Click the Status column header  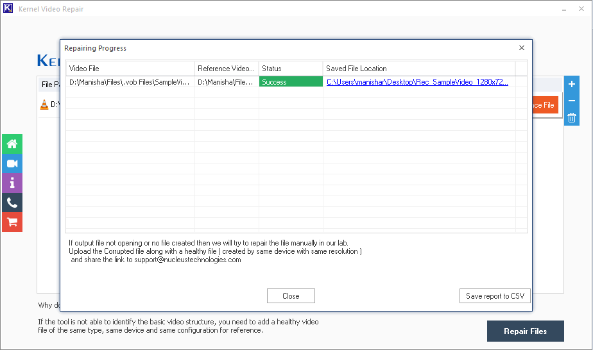[291, 69]
